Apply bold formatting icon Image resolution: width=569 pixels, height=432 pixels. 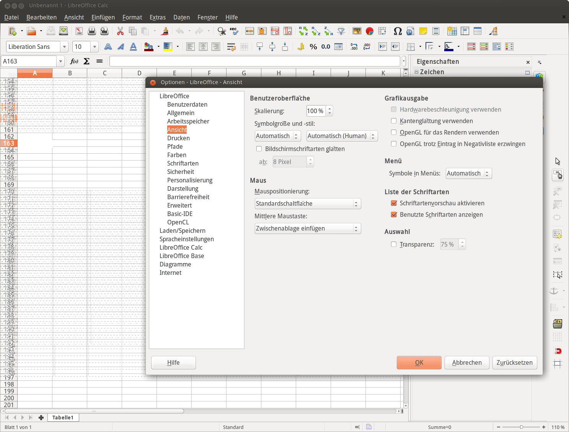click(x=108, y=47)
